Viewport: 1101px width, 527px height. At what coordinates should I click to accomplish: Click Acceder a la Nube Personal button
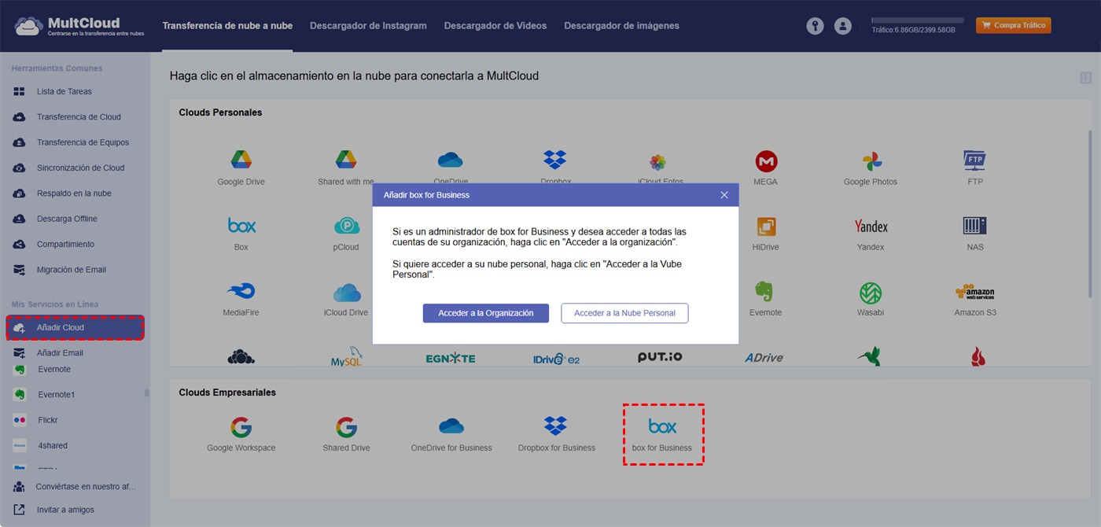[624, 313]
